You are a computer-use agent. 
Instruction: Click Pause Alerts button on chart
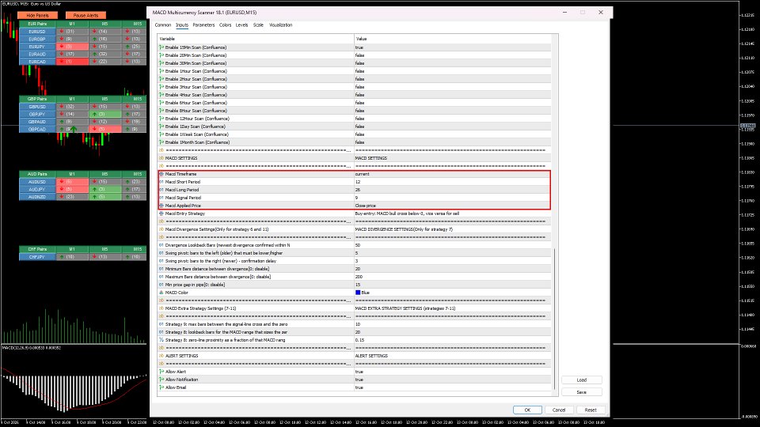pyautogui.click(x=85, y=16)
